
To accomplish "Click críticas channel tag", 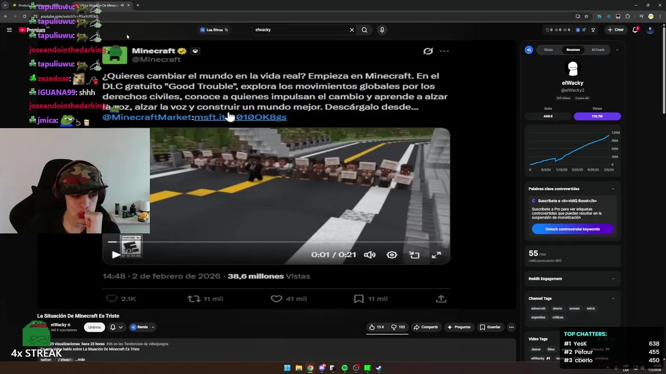I will point(558,317).
